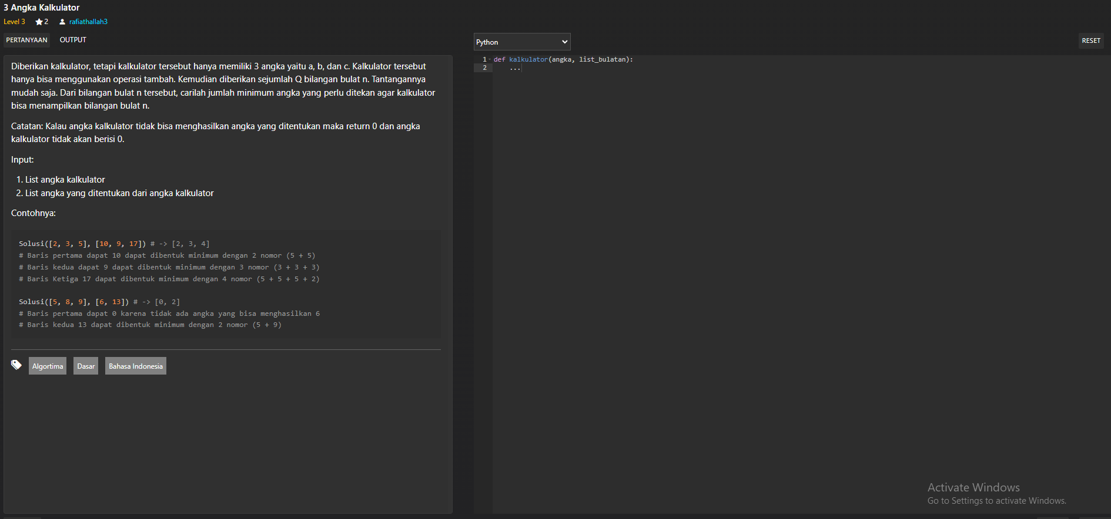1111x519 pixels.
Task: Click the star rating icon
Action: click(x=39, y=22)
